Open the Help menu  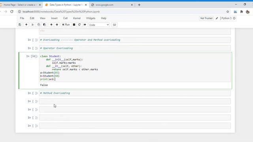tap(104, 19)
